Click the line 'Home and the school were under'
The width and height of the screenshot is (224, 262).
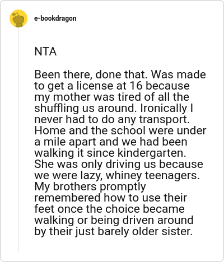pyautogui.click(x=120, y=130)
